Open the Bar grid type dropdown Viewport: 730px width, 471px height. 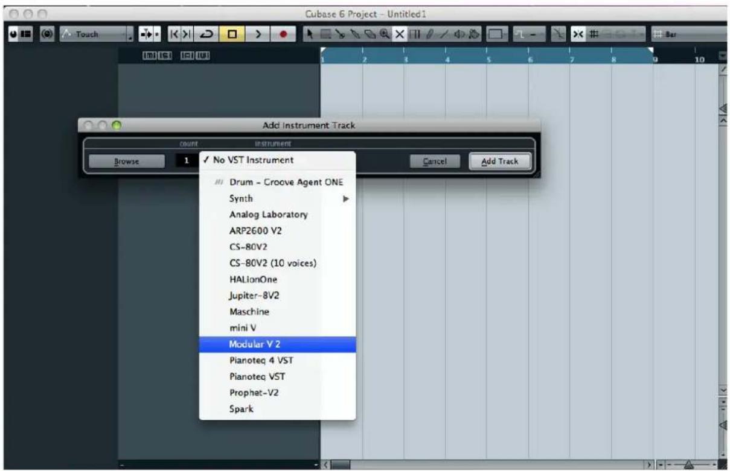(688, 34)
